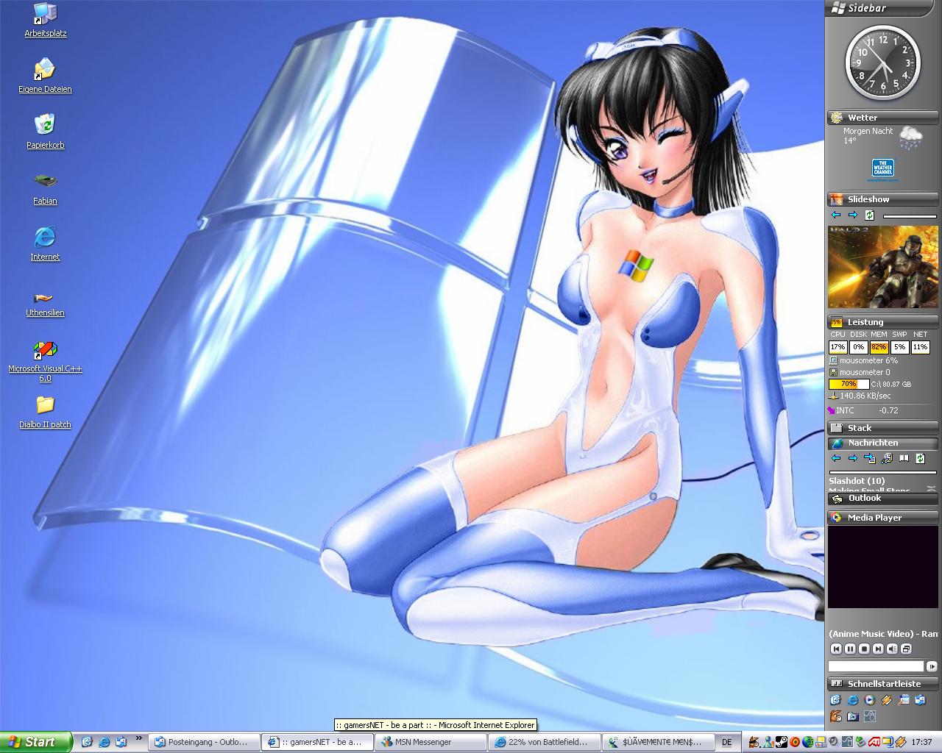The image size is (942, 753).
Task: Skip to next track in Media Player
Action: pos(878,649)
